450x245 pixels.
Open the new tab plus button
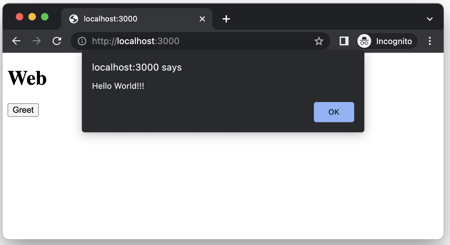(226, 19)
